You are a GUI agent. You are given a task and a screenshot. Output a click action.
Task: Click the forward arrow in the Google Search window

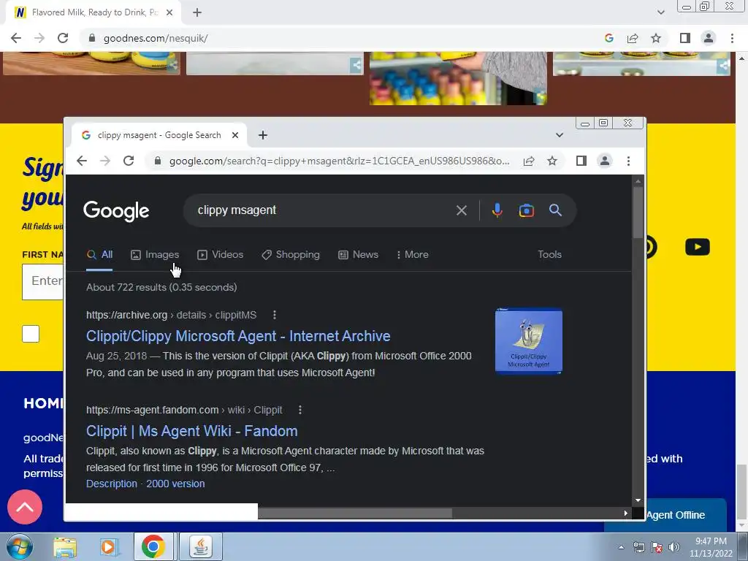click(105, 161)
